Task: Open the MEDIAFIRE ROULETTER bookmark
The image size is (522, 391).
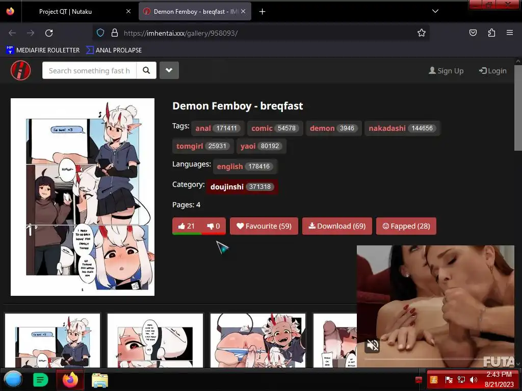Action: coord(43,50)
